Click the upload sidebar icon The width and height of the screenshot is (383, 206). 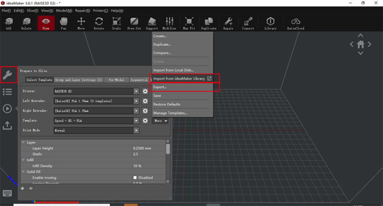(x=7, y=125)
